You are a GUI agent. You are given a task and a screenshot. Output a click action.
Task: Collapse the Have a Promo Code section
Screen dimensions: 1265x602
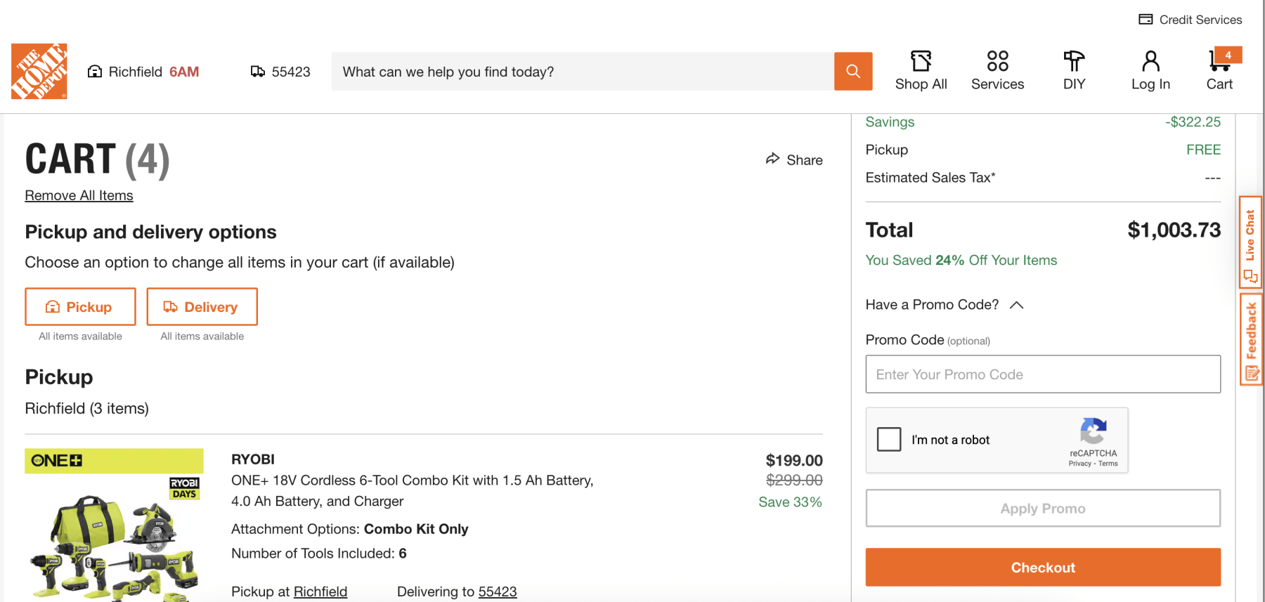1017,305
